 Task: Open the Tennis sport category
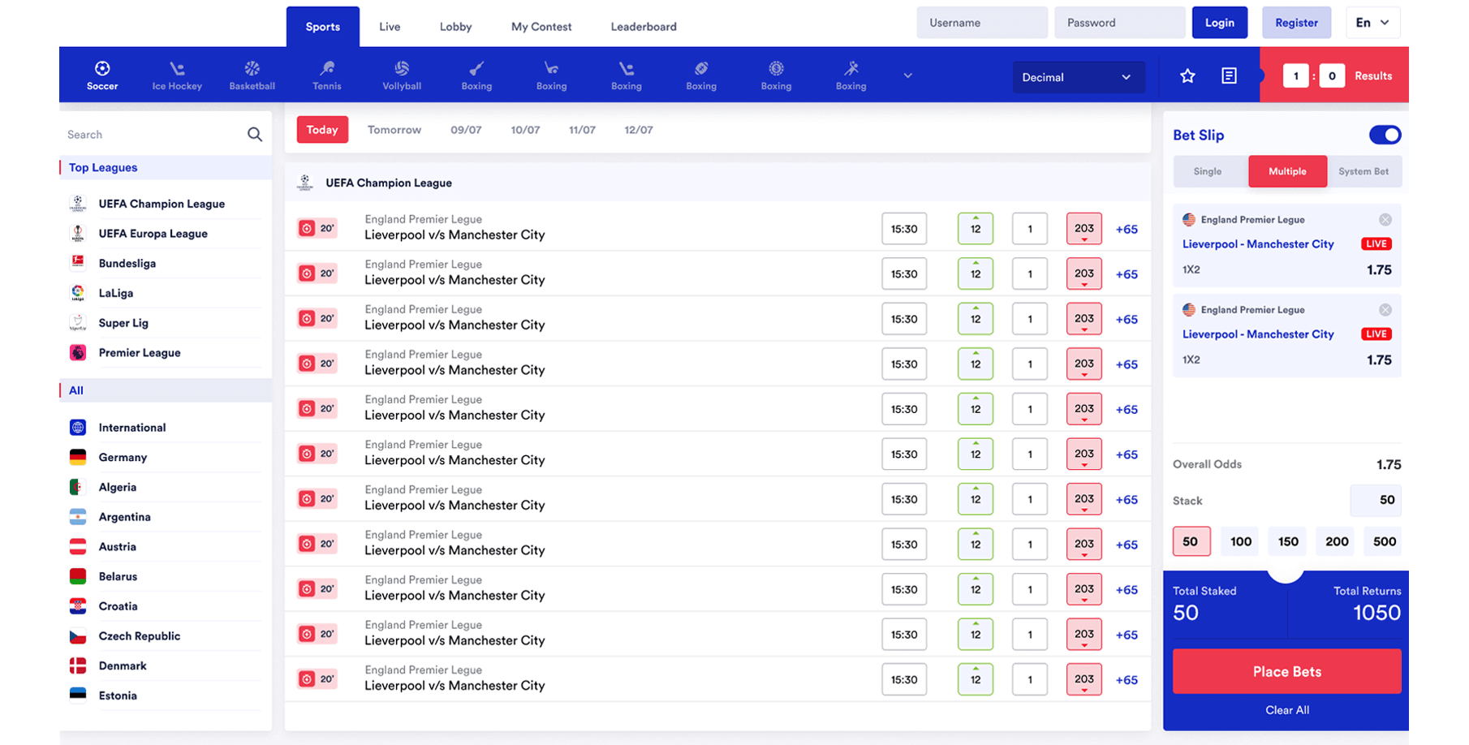click(326, 74)
